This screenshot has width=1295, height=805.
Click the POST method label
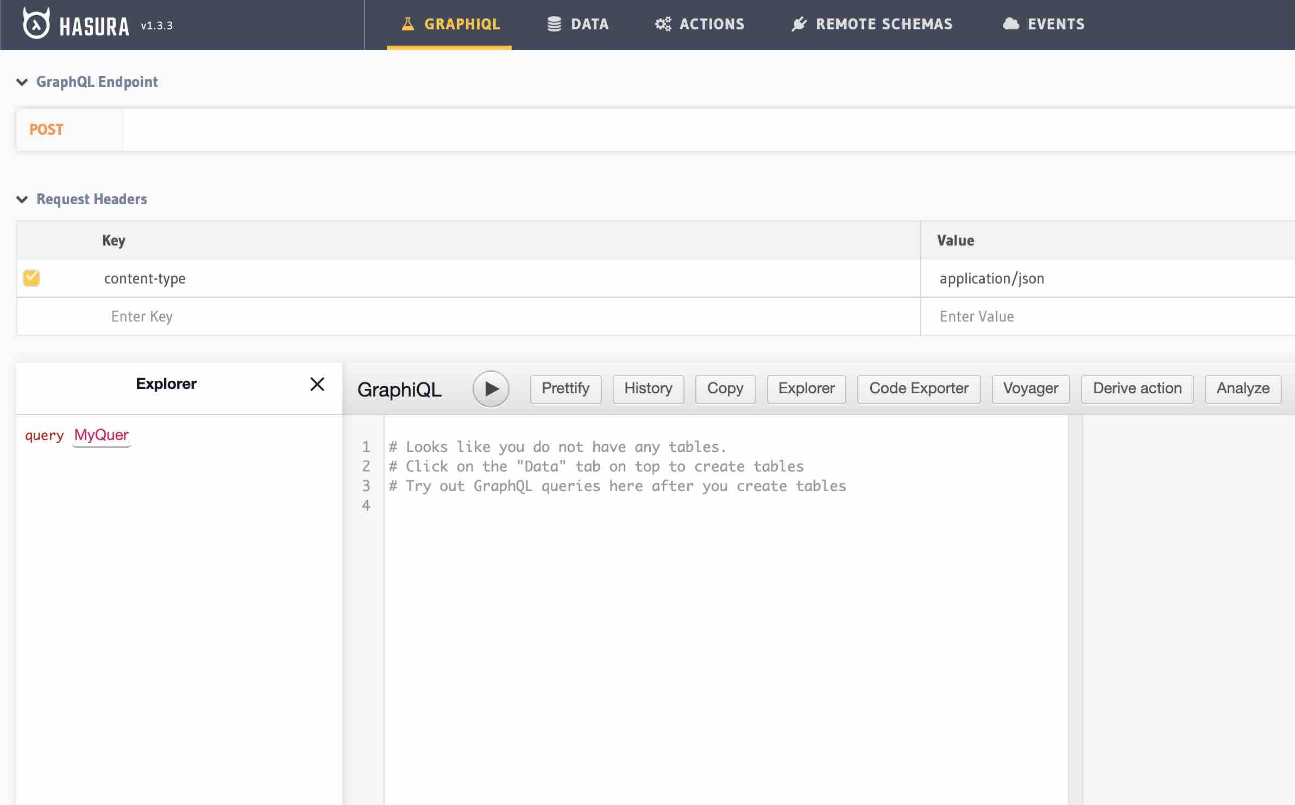(46, 130)
